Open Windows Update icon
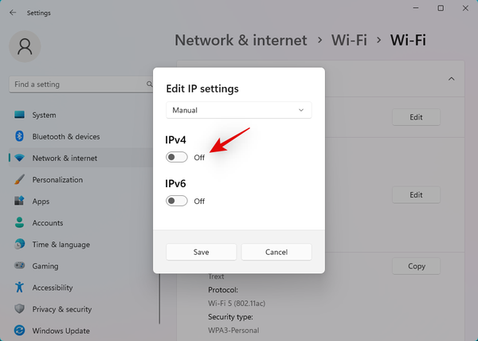Image resolution: width=478 pixels, height=341 pixels. click(19, 331)
